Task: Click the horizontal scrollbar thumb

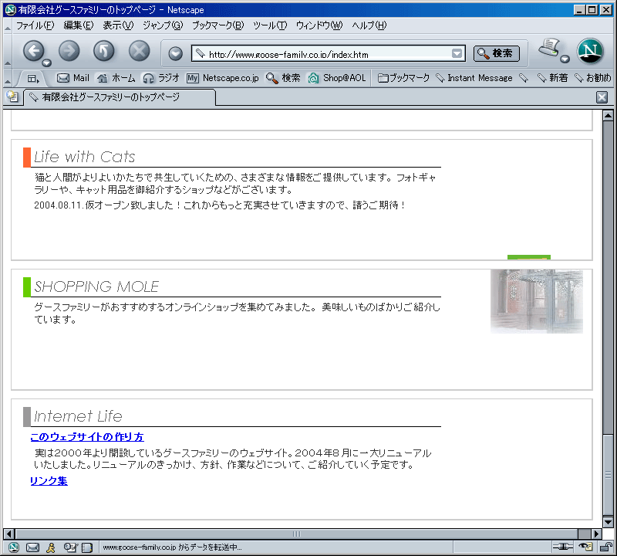Action: click(296, 534)
